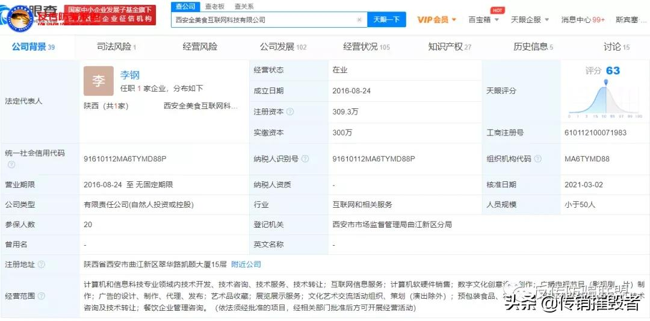
Task: Click the 实缴资本 value 300万
Action: point(342,132)
